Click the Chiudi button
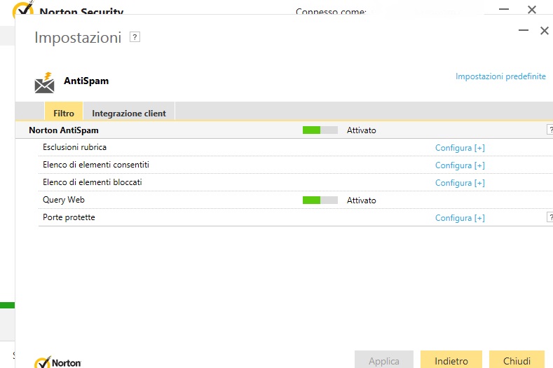The image size is (553, 368). (x=517, y=360)
